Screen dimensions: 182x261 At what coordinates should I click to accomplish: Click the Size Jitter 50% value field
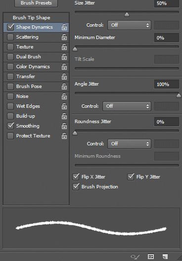[x=167, y=3]
